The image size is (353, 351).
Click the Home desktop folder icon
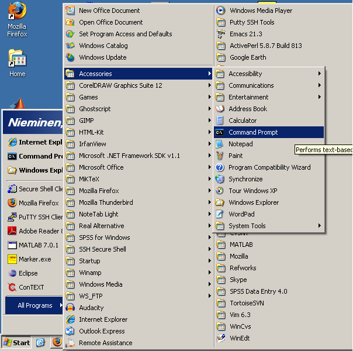coord(17,58)
